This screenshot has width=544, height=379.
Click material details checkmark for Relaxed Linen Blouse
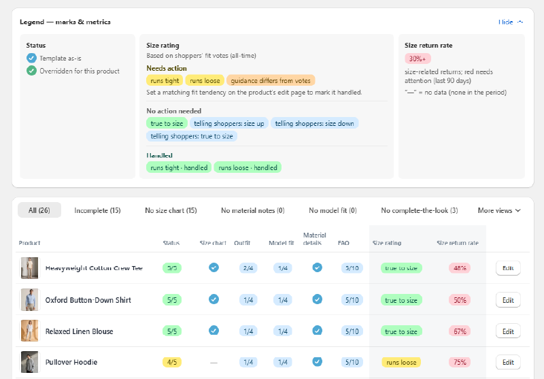point(317,331)
